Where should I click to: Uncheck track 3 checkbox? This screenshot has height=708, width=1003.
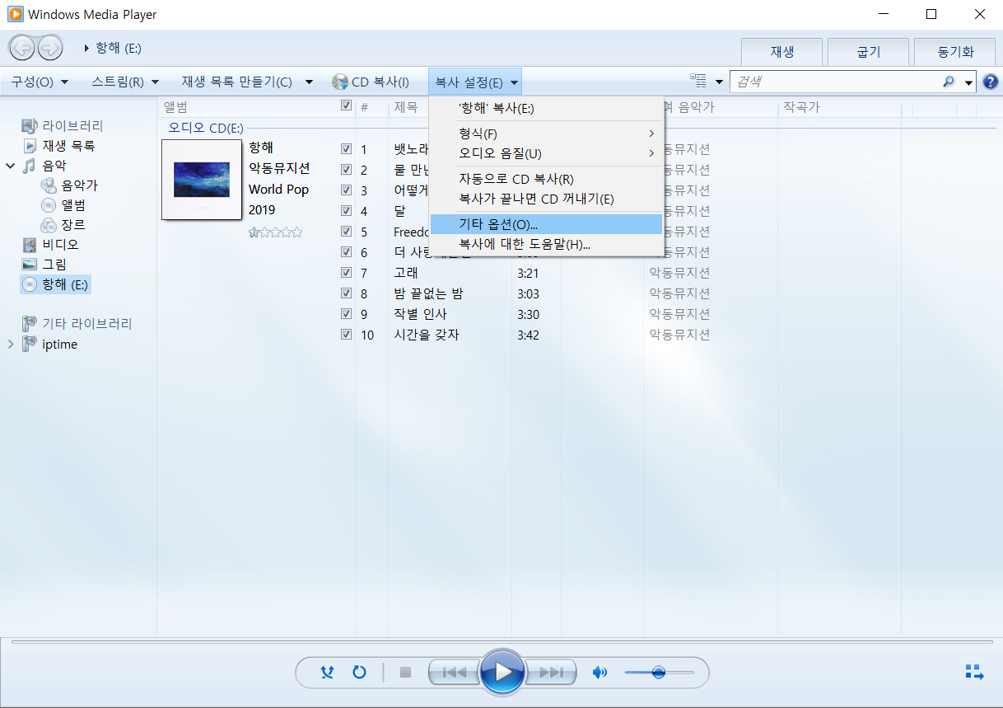click(x=347, y=190)
